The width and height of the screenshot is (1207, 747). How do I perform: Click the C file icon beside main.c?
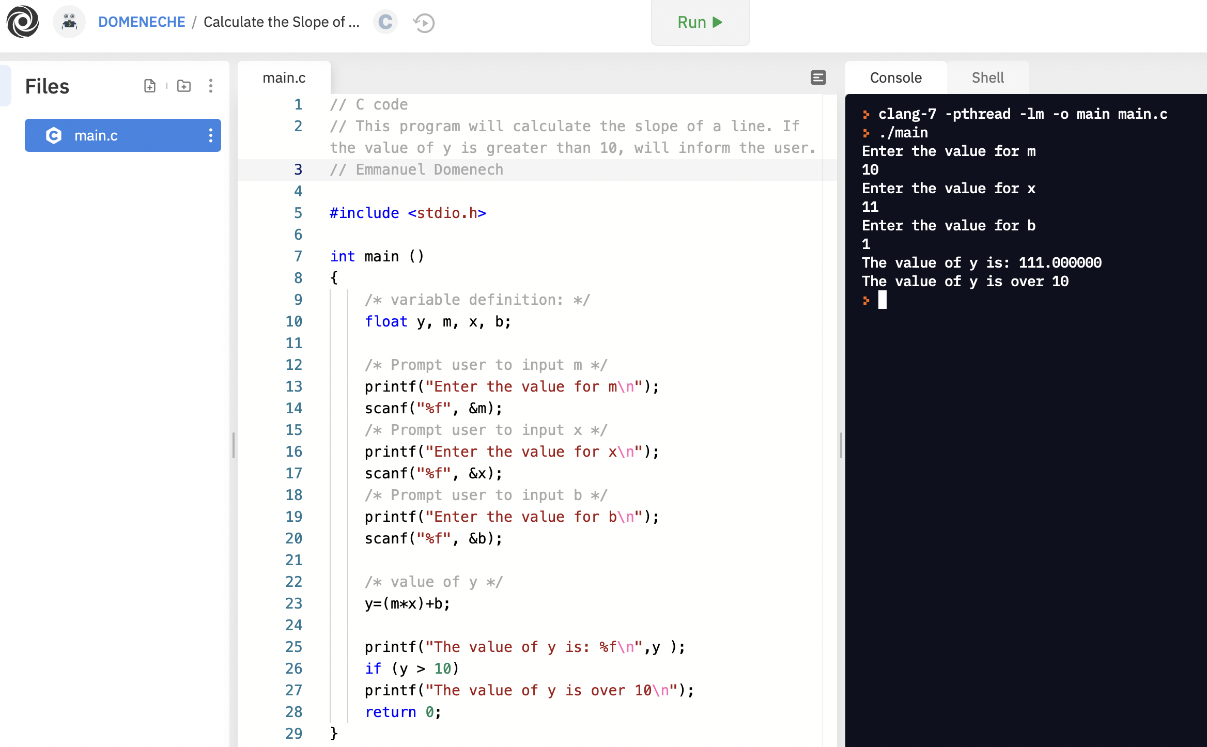53,135
